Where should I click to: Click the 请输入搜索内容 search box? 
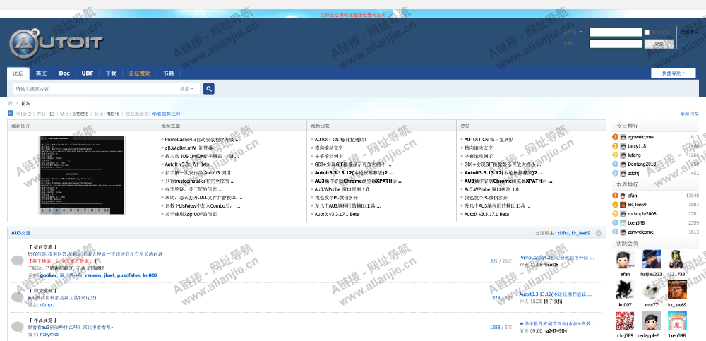[94, 89]
